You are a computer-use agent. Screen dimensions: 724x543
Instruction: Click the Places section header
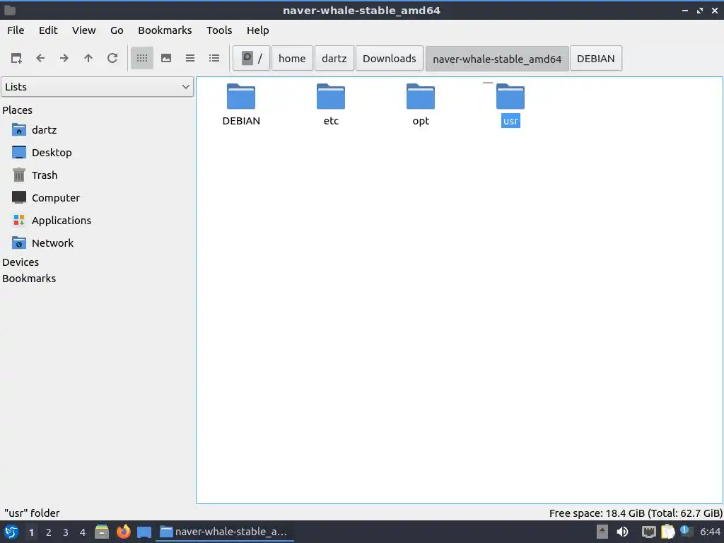tap(17, 110)
